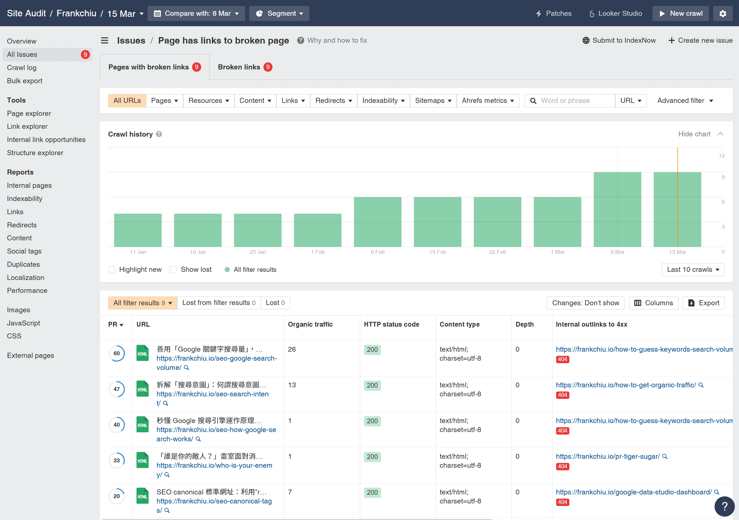Expand the Indexability filter dropdown
This screenshot has height=520, width=739.
tap(383, 101)
